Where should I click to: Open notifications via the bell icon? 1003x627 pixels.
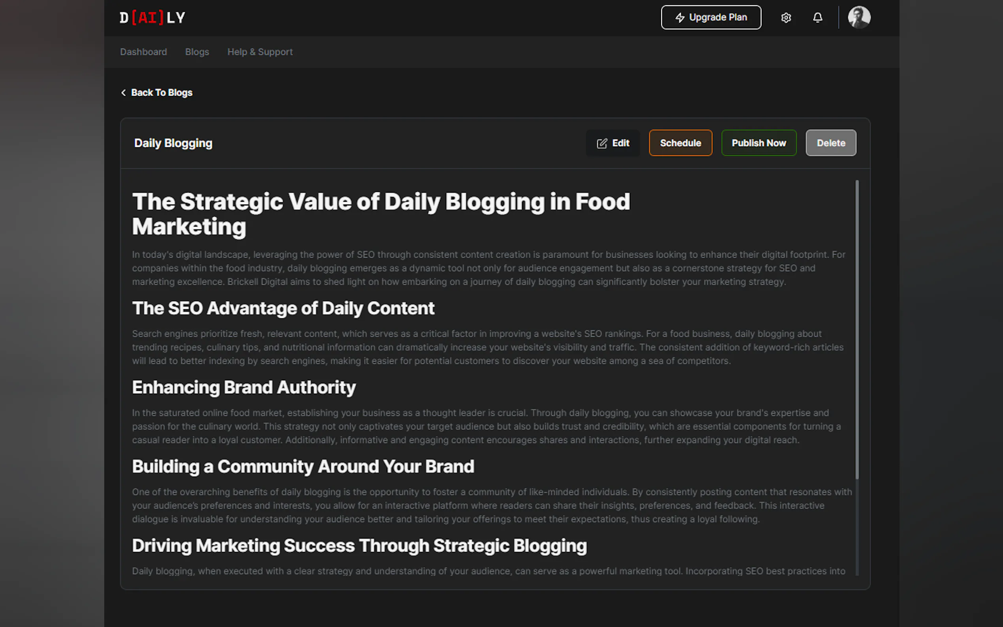pyautogui.click(x=817, y=17)
